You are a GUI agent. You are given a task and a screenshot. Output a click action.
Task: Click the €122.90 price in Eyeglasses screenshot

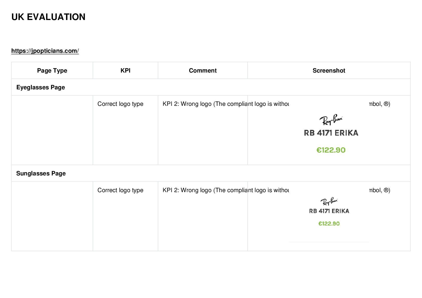pos(331,150)
